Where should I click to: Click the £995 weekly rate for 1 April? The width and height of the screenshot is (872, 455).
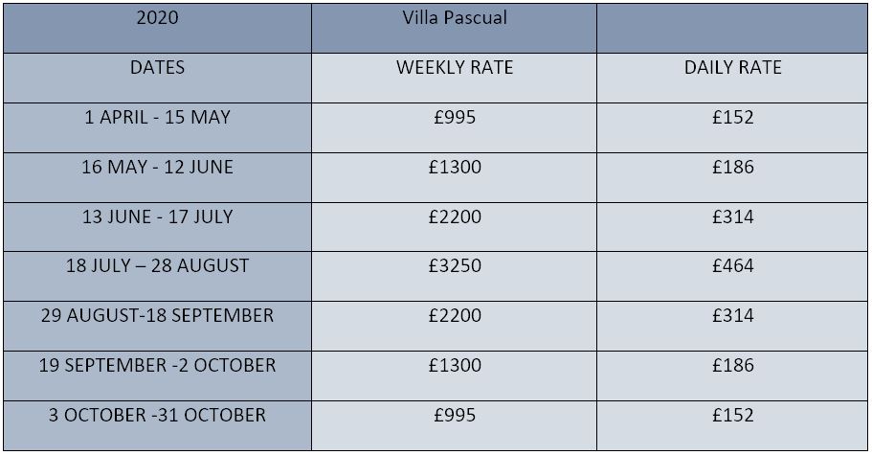coord(454,118)
